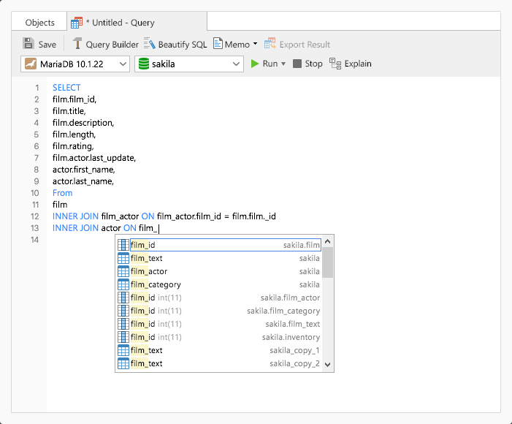512x424 pixels.
Task: Click actor.first_name, on line 8
Action: pos(84,170)
